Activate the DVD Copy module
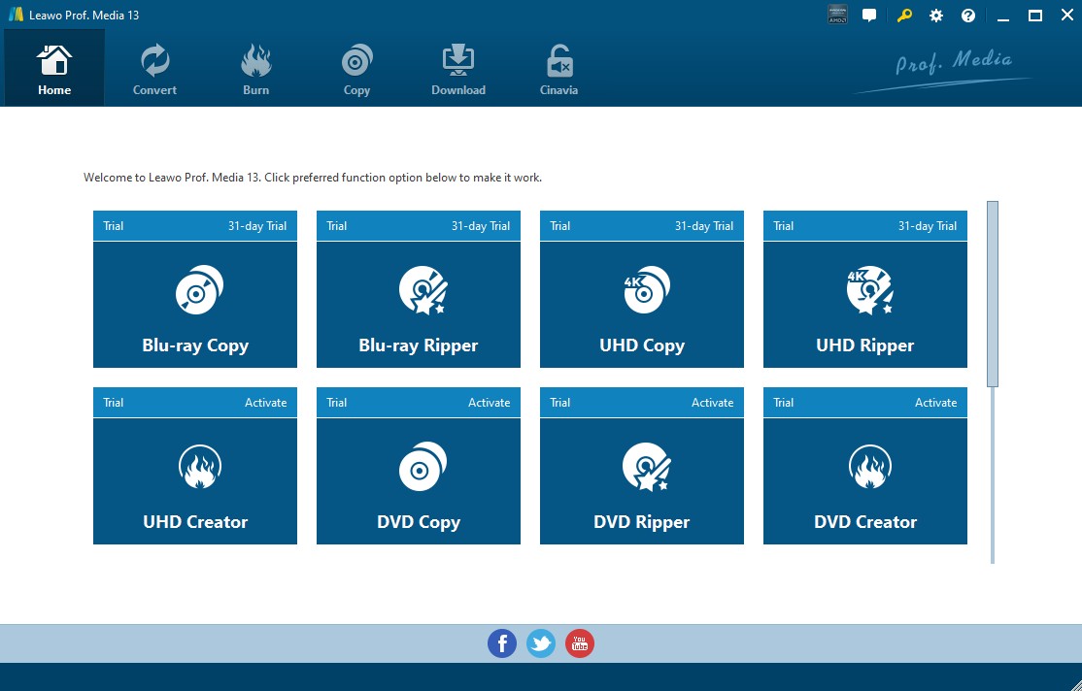Screen dimensions: 1082x691 point(418,480)
